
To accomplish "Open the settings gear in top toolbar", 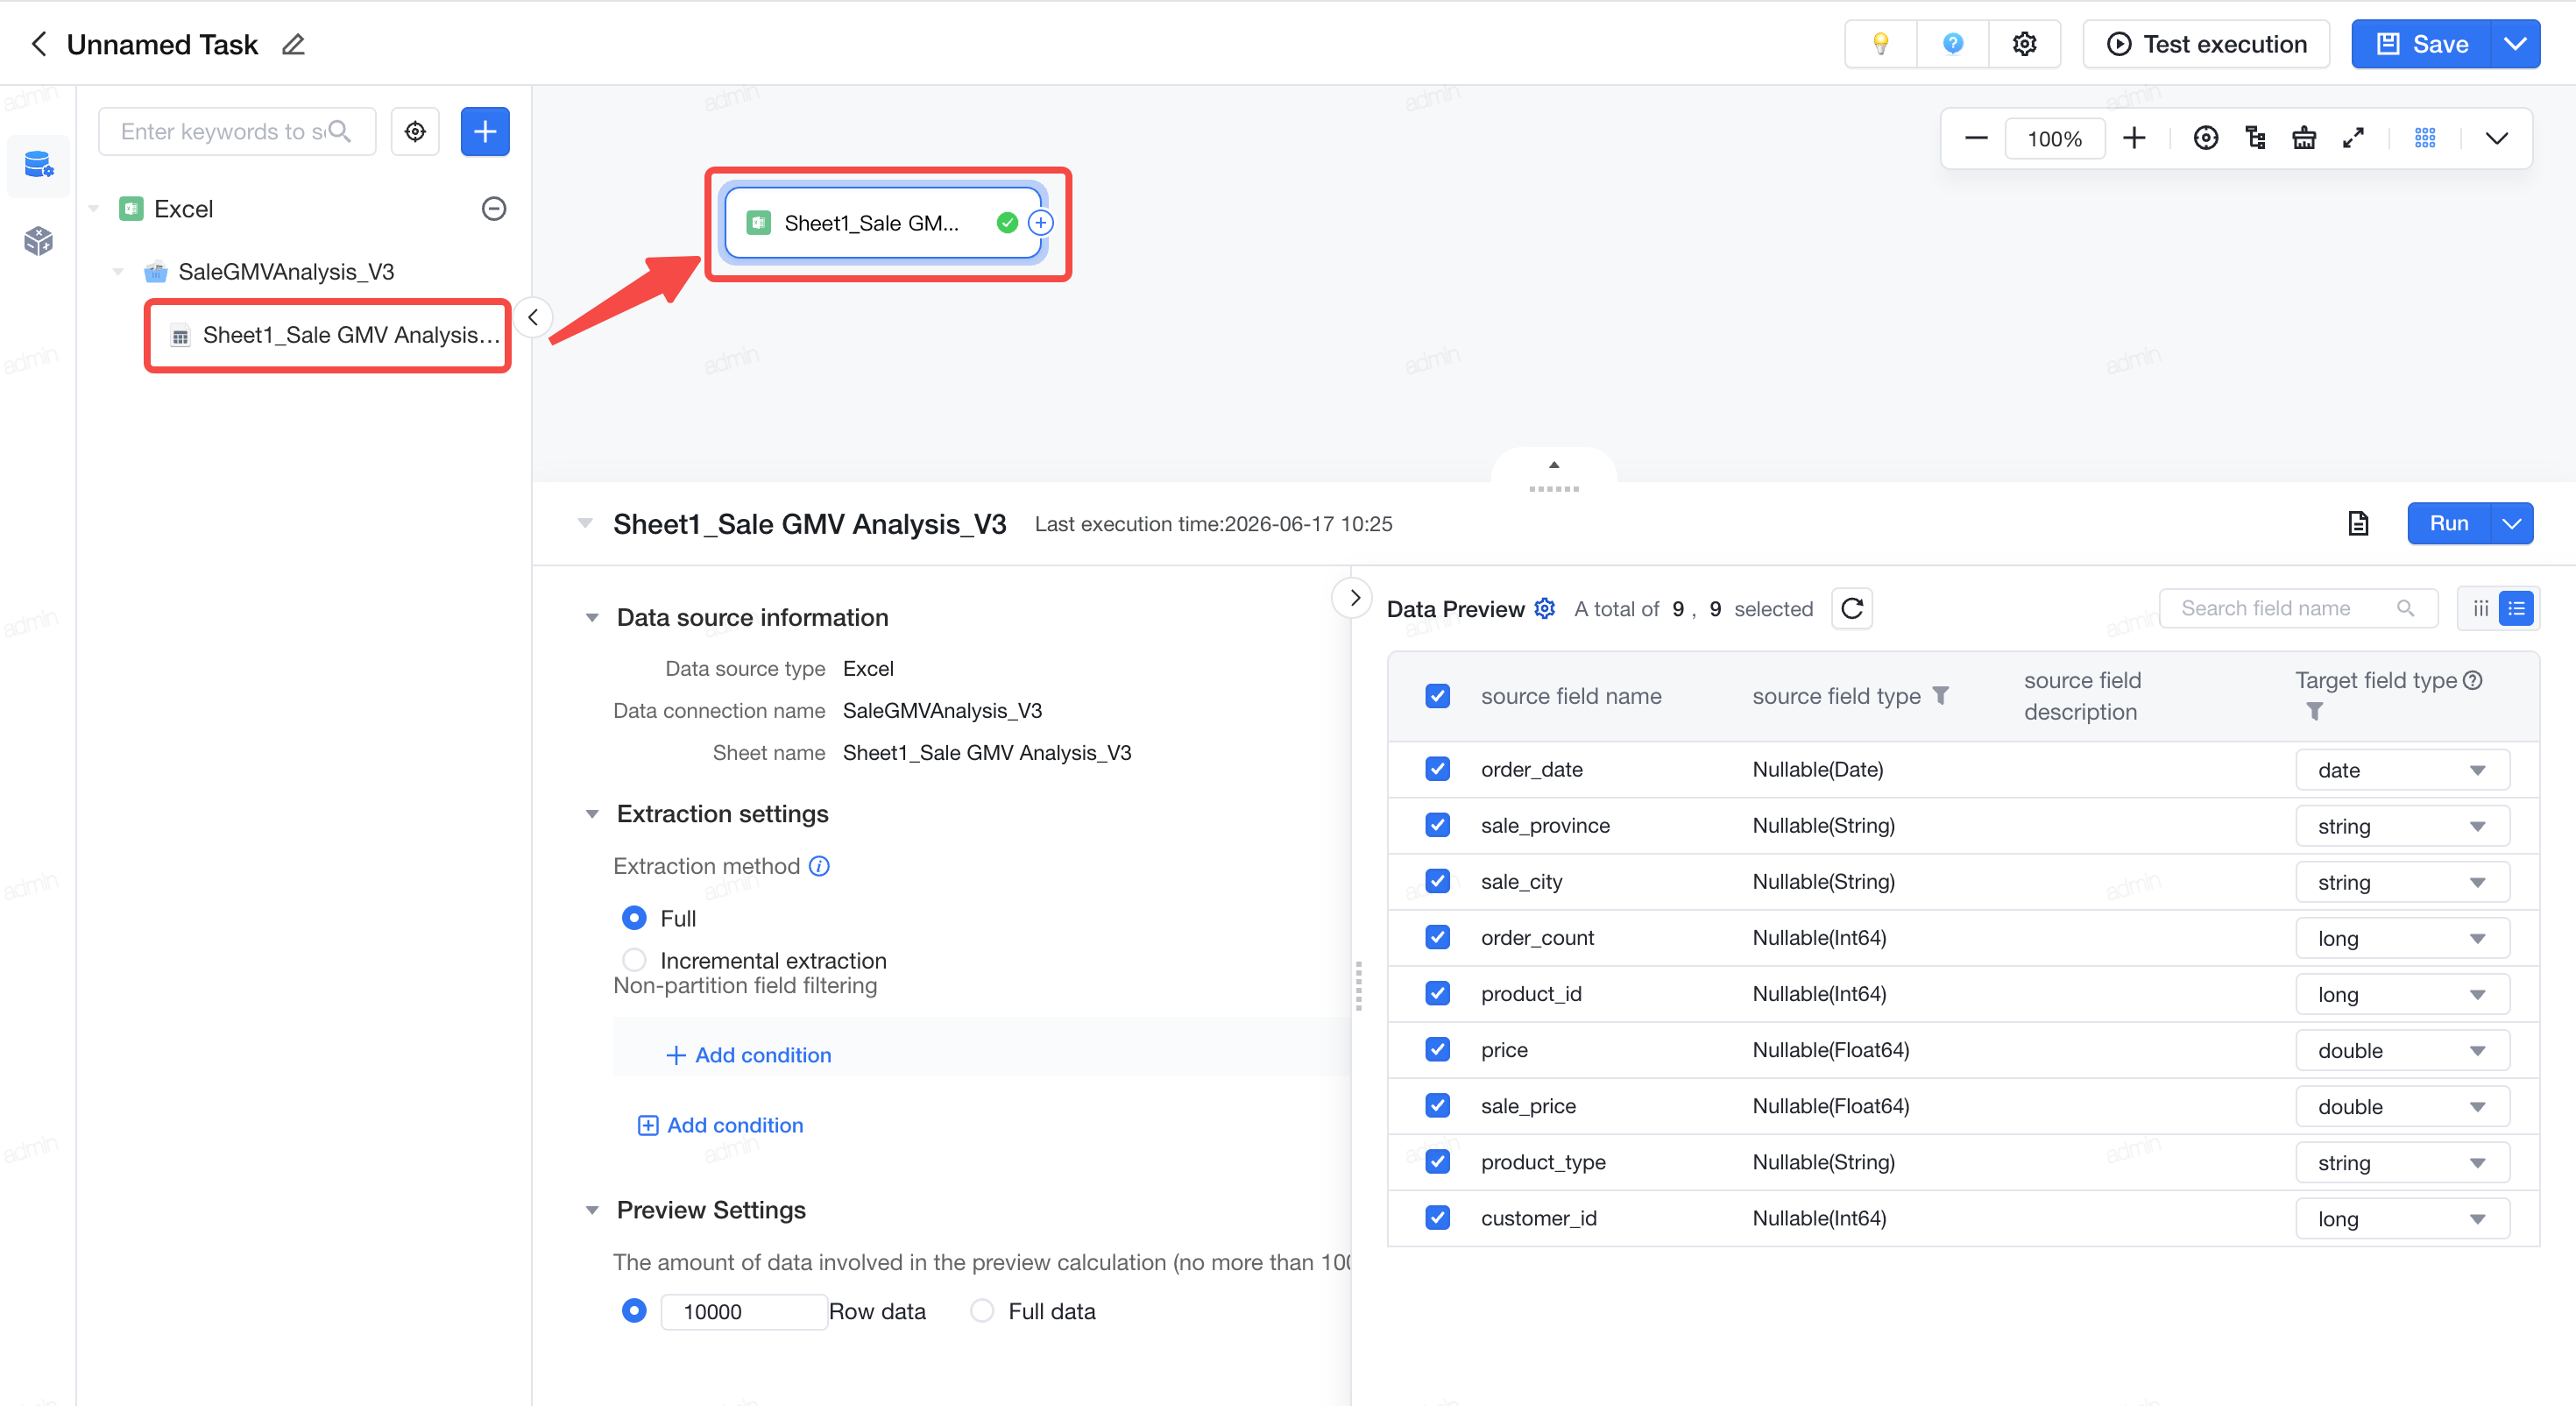I will coord(2024,44).
